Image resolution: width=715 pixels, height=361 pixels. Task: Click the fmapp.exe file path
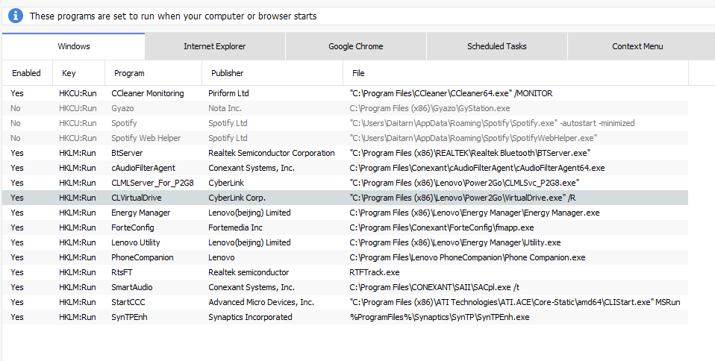coord(441,227)
